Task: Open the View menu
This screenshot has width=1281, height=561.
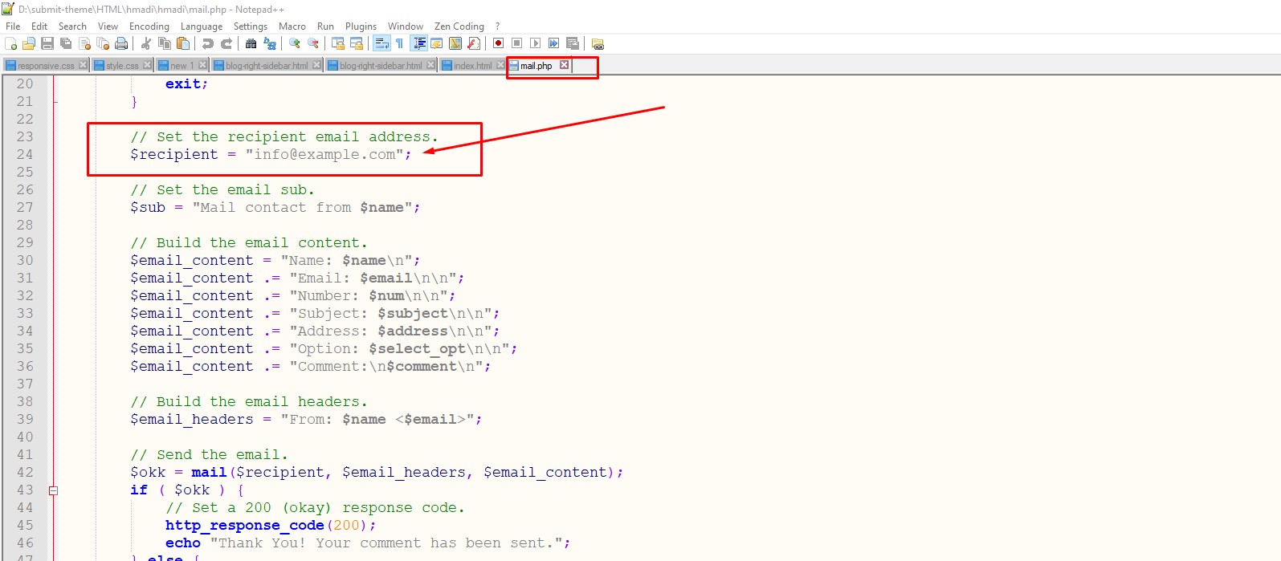Action: 108,26
